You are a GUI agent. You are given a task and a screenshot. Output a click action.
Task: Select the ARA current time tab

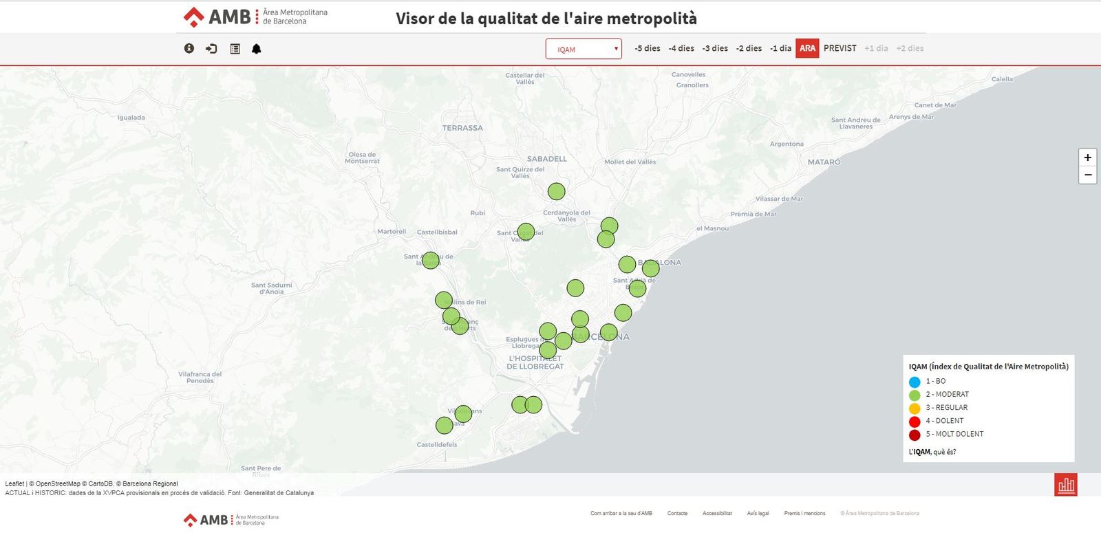(807, 48)
